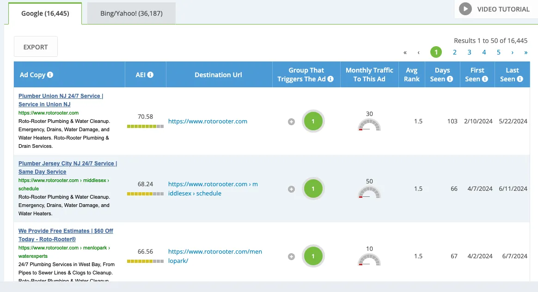Click traffic gauge showing 10
This screenshot has height=292, width=538.
369,260
